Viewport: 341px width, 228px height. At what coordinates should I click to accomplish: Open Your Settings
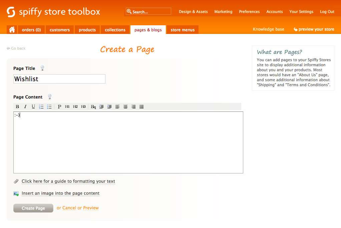pyautogui.click(x=301, y=12)
